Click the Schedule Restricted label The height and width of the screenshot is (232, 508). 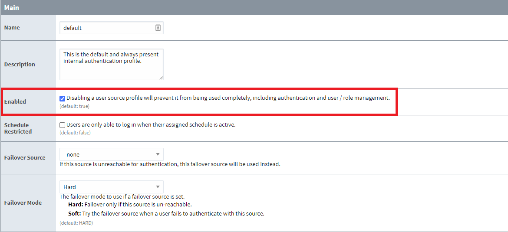18,128
